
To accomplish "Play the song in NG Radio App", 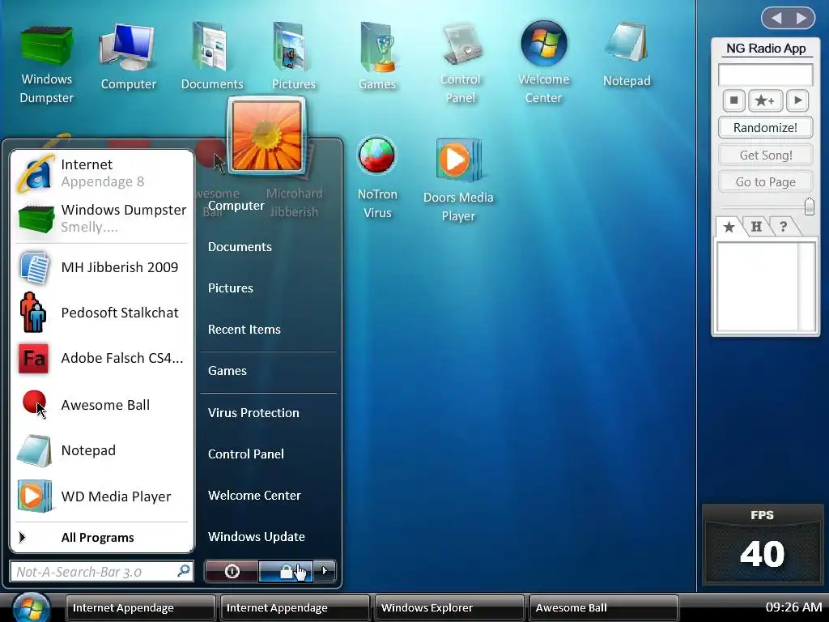I will pos(797,100).
